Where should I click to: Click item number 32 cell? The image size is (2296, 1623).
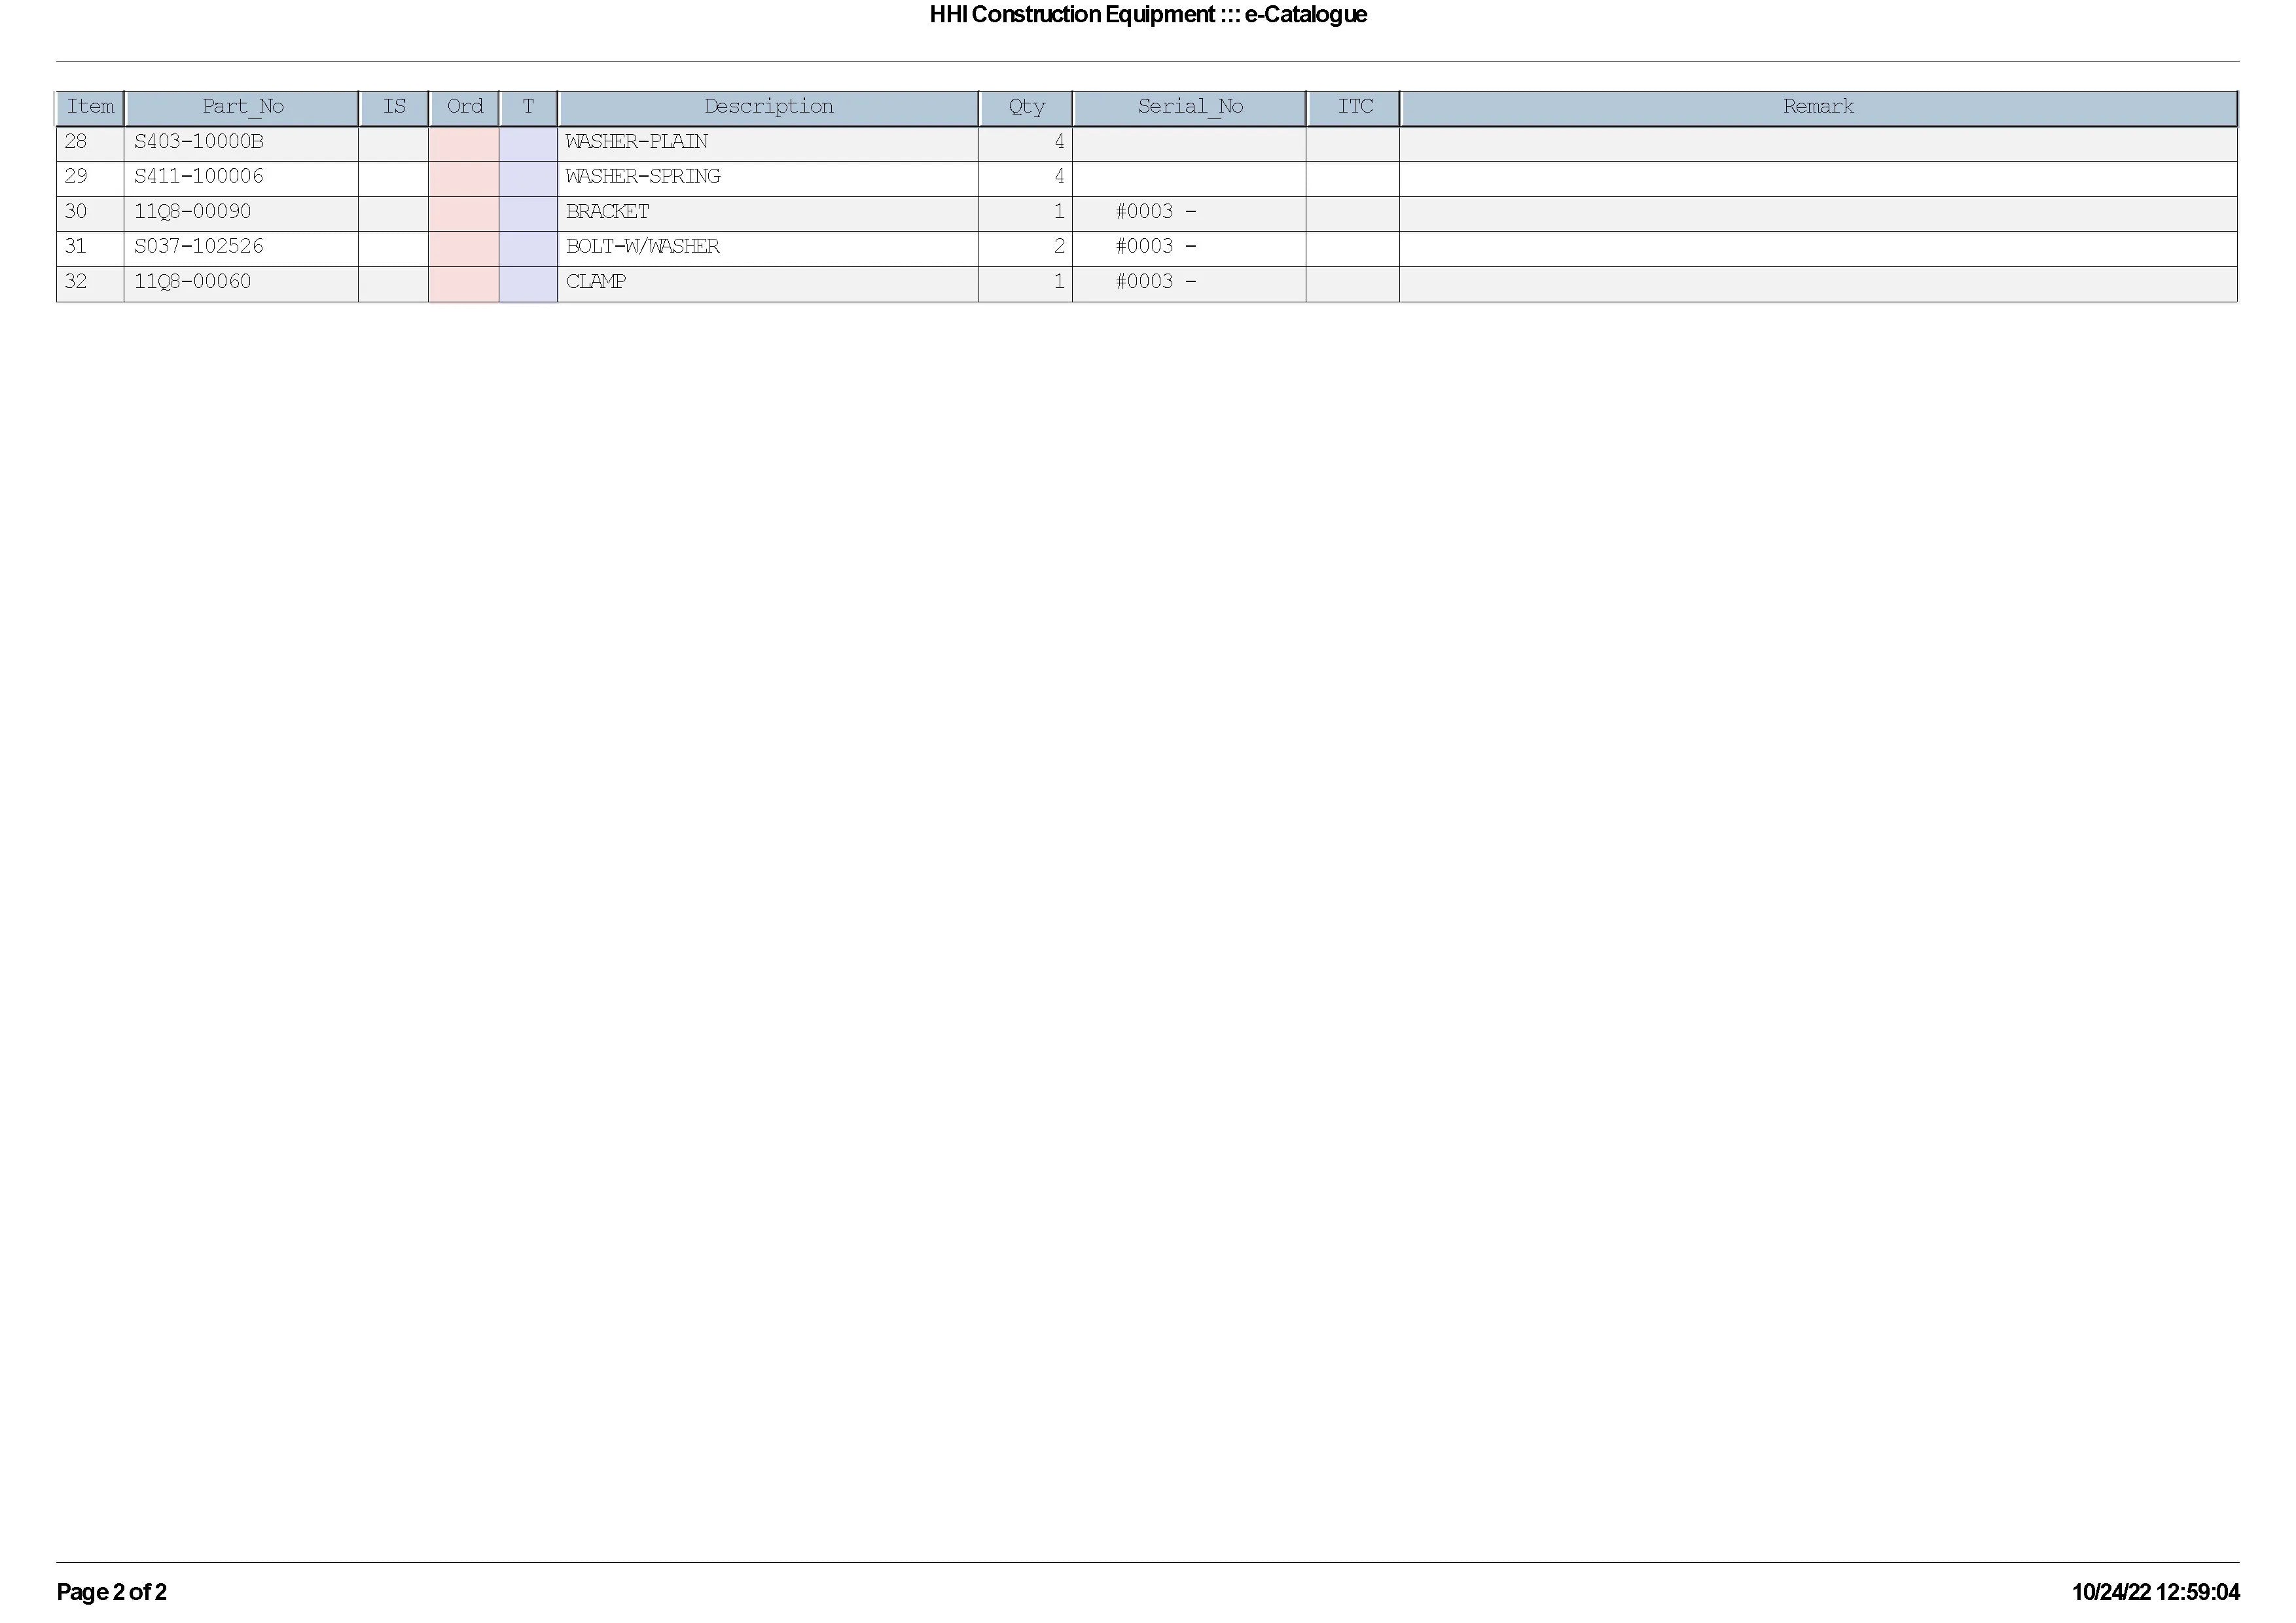77,282
